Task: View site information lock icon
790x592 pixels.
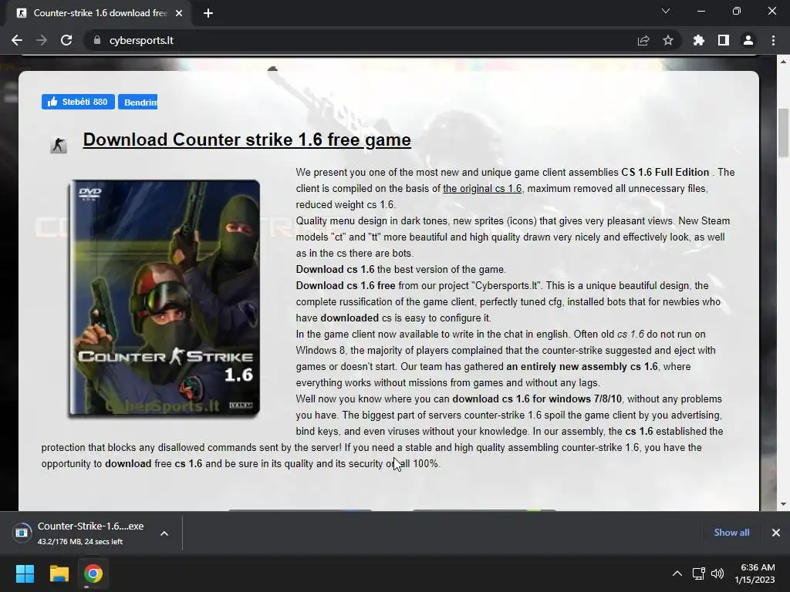Action: coord(97,40)
